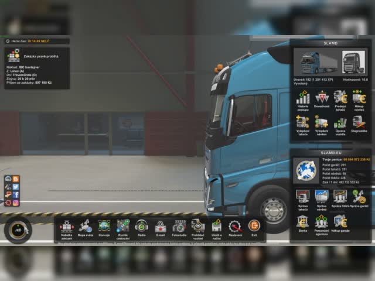
Task: Open the Konvoje convoy menu
Action: coord(104,228)
